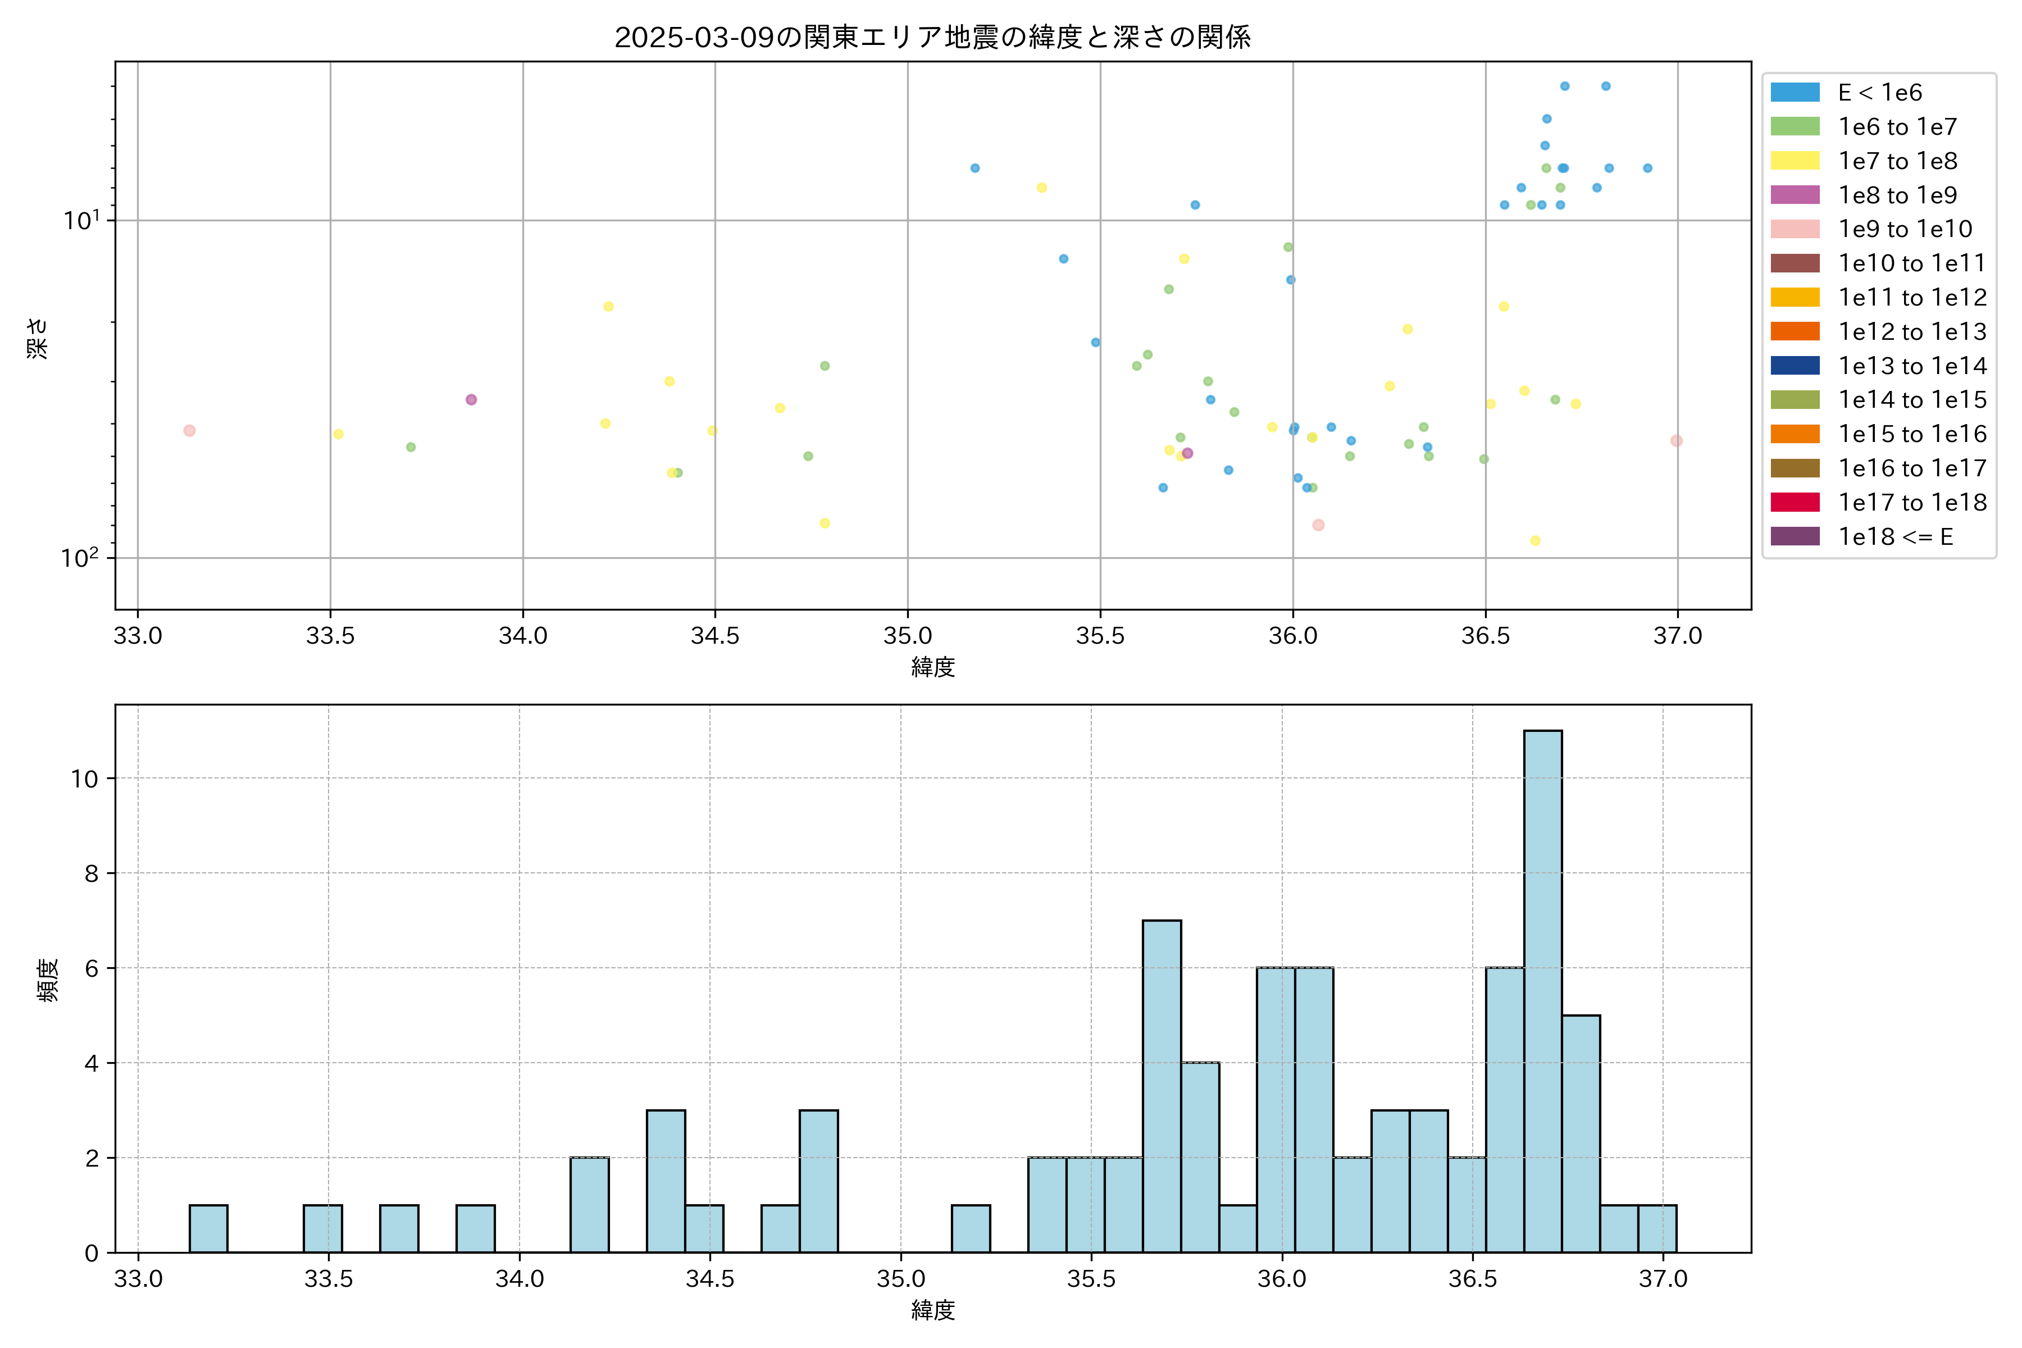Viewport: 2022px width, 1348px height.
Task: Click the leftmost histogram bar near 33.2
Action: 208,1228
